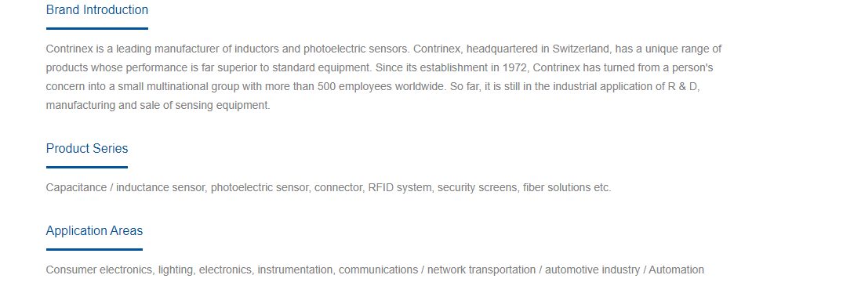843x304 pixels.
Task: Click 'Consumer electronics' in Application Areas
Action: point(99,270)
